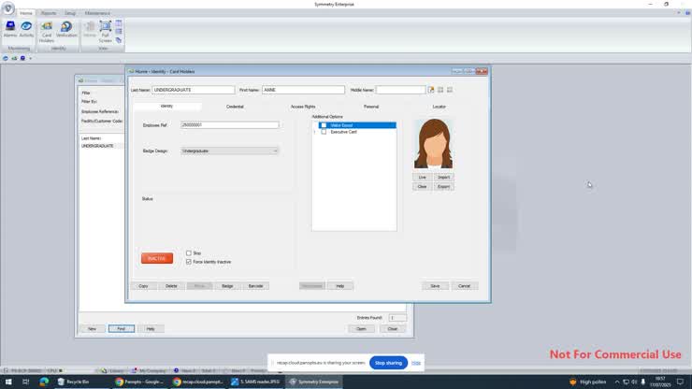Toggle the Executive Card checkbox
The width and height of the screenshot is (692, 389).
click(324, 132)
